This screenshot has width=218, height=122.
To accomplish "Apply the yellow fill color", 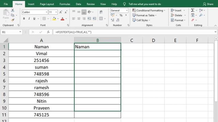I will click(x=54, y=19).
